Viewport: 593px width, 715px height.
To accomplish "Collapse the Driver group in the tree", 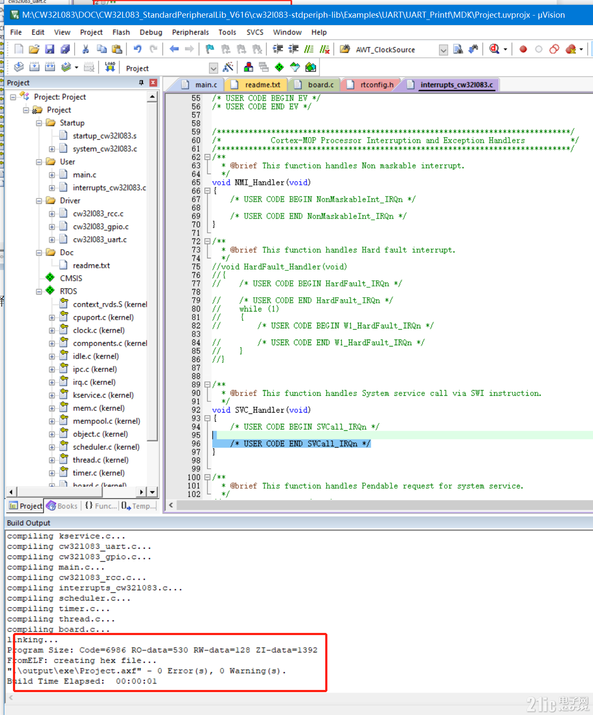I will 39,201.
